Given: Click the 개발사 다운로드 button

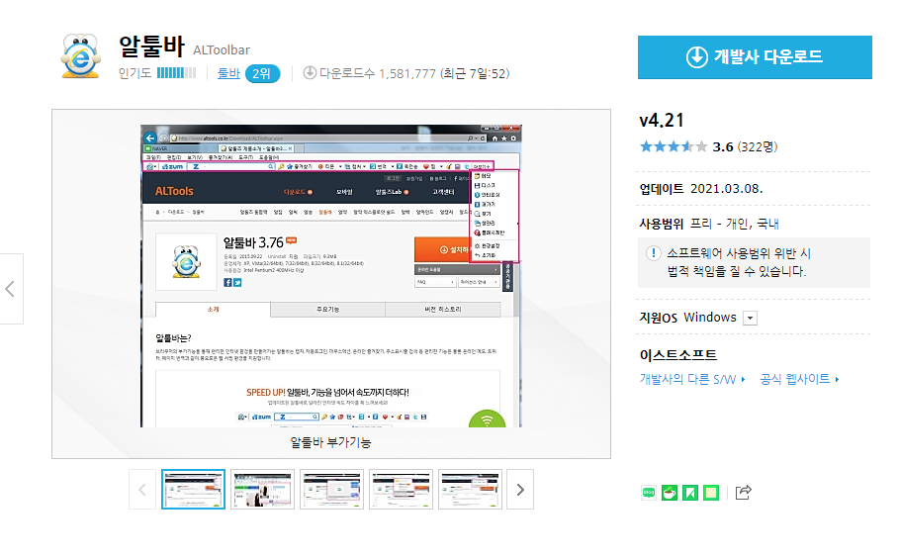Looking at the screenshot, I should click(x=755, y=57).
